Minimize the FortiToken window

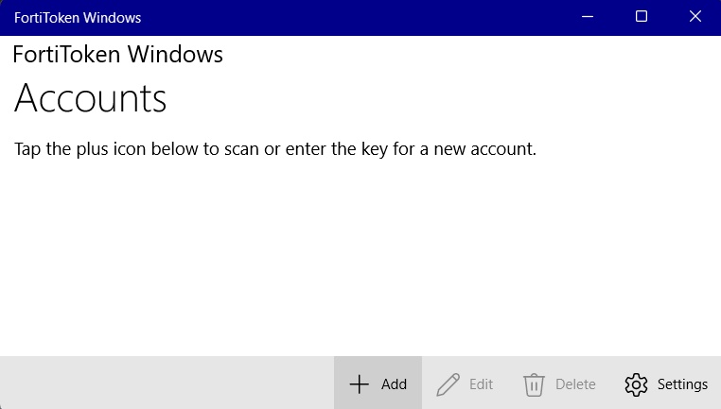pos(587,17)
